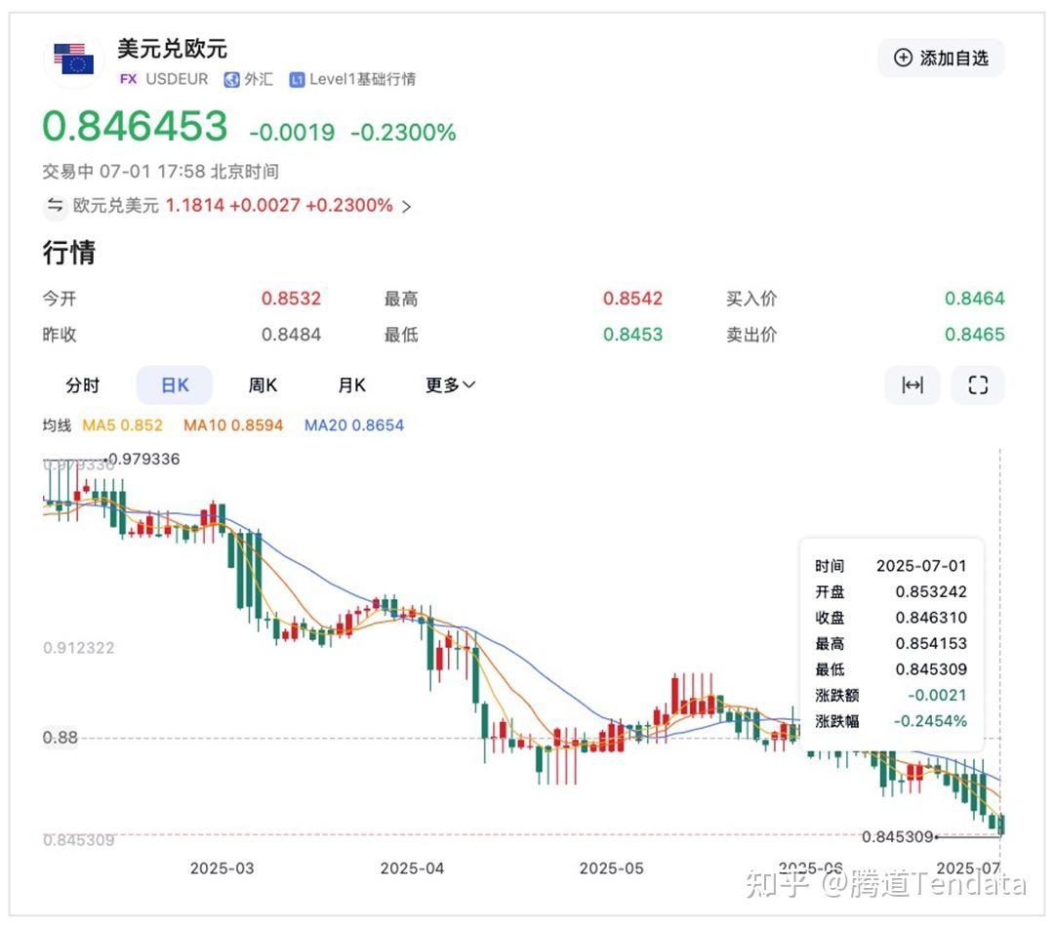The image size is (1054, 927).
Task: Click the FX tag icon
Action: [128, 79]
